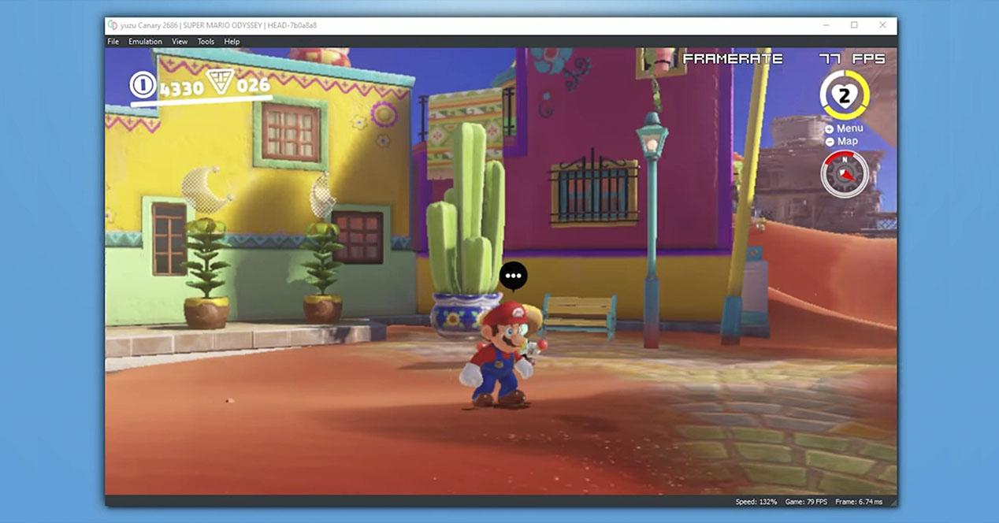Click the window title text 'yuzu Canary 2686'
The height and width of the screenshot is (523, 999).
click(149, 25)
